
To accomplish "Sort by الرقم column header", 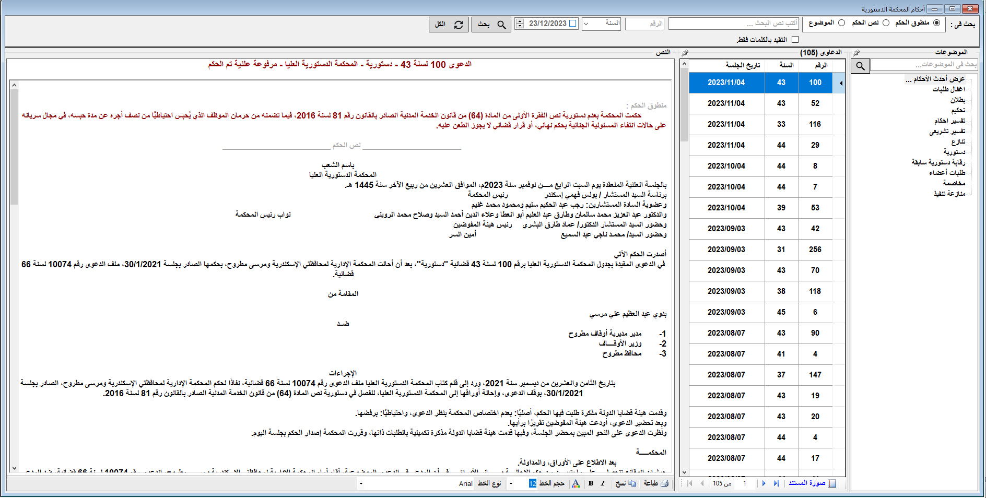I will [x=816, y=65].
